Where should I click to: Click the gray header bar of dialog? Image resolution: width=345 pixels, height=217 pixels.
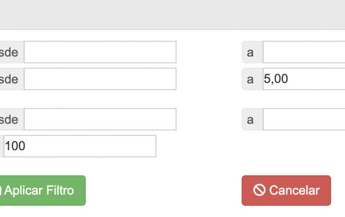172,15
